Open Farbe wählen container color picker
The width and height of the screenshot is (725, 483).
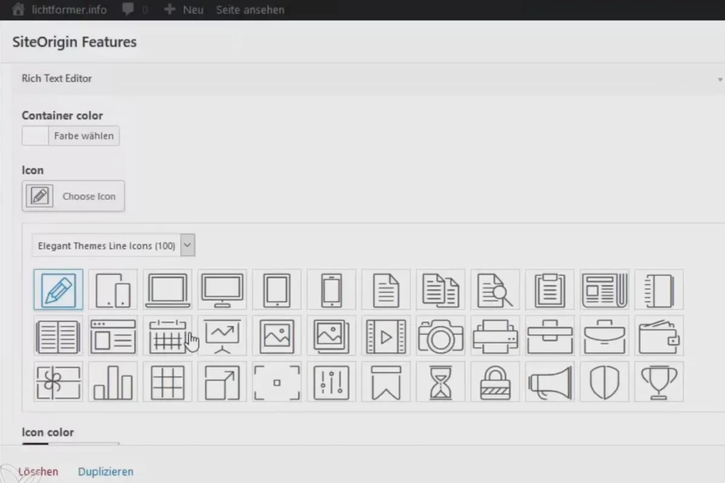pyautogui.click(x=71, y=136)
